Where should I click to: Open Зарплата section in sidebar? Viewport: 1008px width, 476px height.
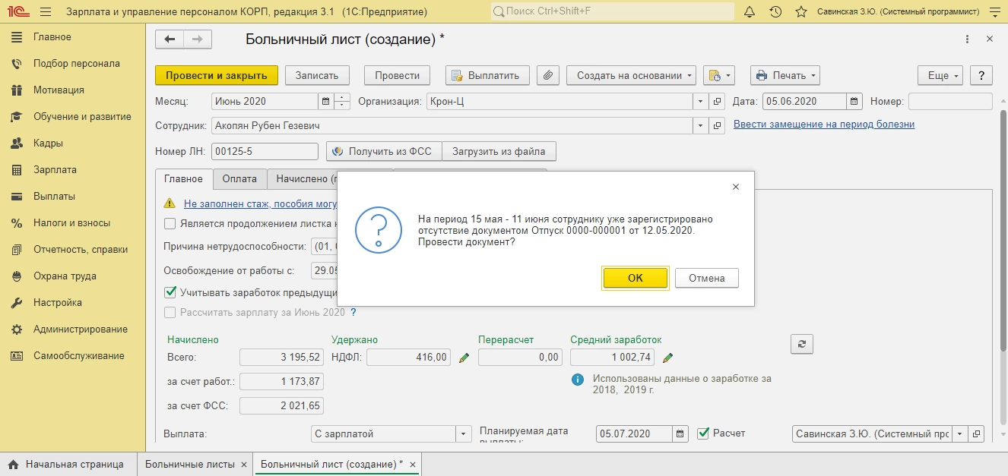55,170
